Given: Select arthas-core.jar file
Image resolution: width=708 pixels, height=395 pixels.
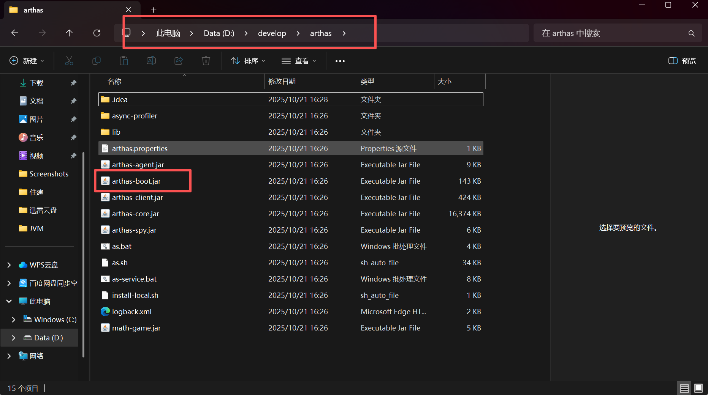Looking at the screenshot, I should pyautogui.click(x=291, y=214).
